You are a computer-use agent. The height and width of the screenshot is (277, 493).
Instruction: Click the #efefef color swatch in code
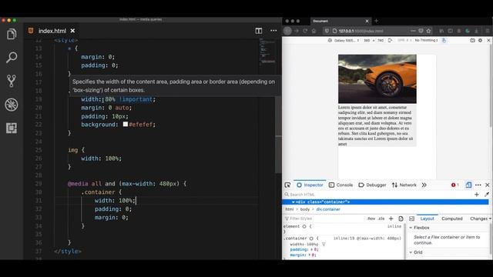pyautogui.click(x=125, y=125)
